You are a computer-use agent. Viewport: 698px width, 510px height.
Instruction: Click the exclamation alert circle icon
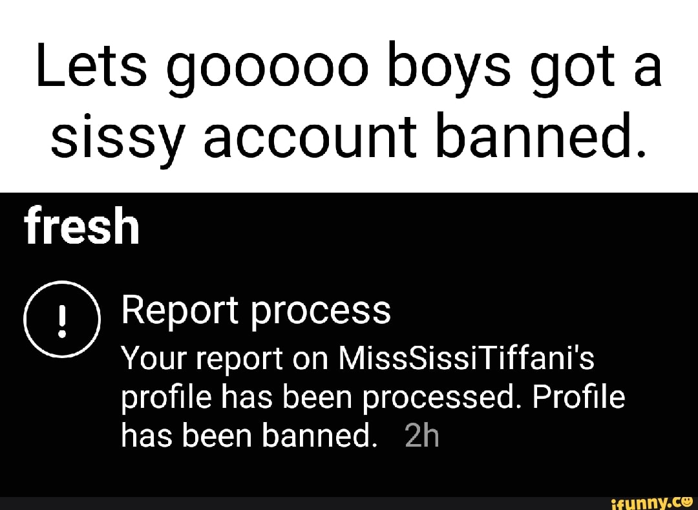(62, 319)
